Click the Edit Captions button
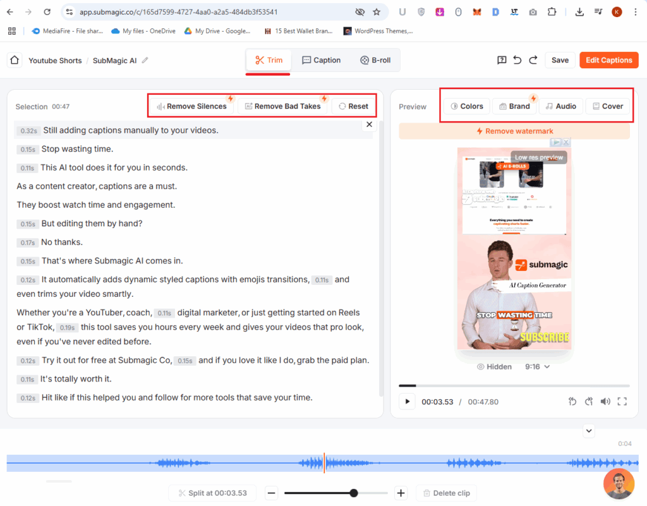 608,60
